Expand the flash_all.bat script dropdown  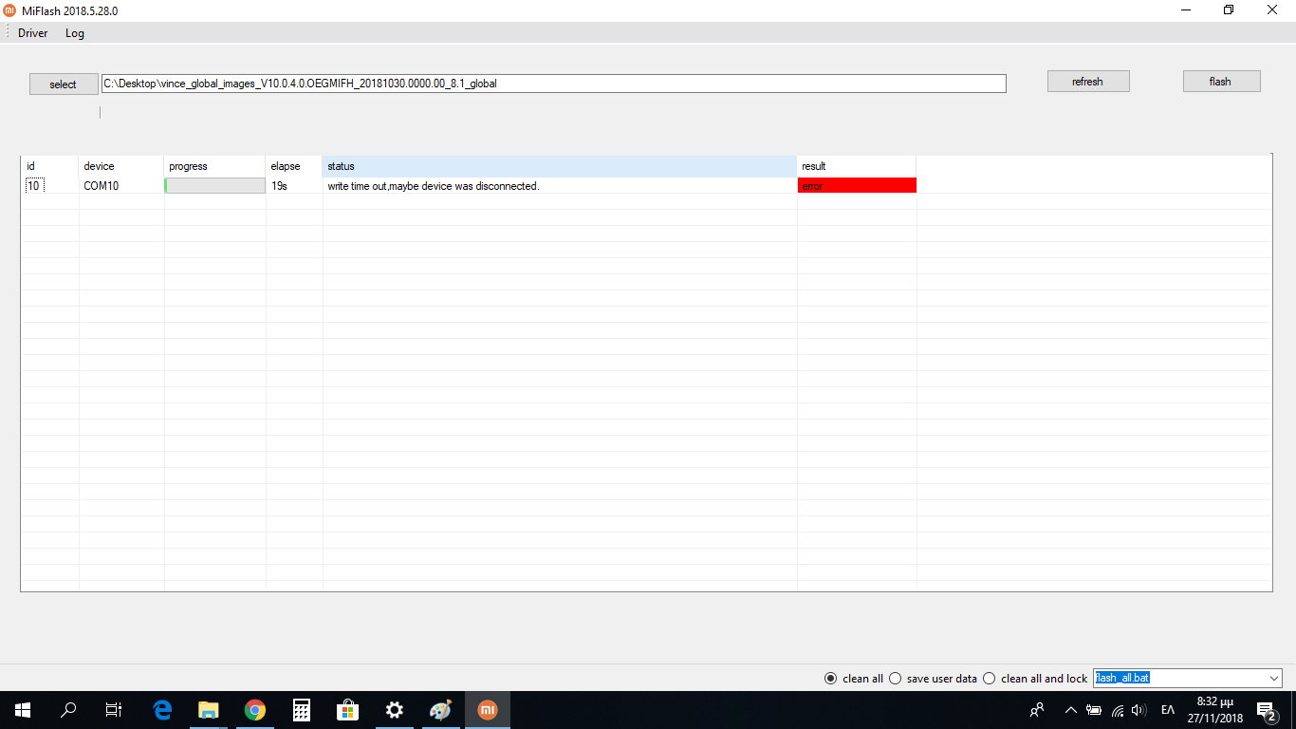pyautogui.click(x=1273, y=679)
